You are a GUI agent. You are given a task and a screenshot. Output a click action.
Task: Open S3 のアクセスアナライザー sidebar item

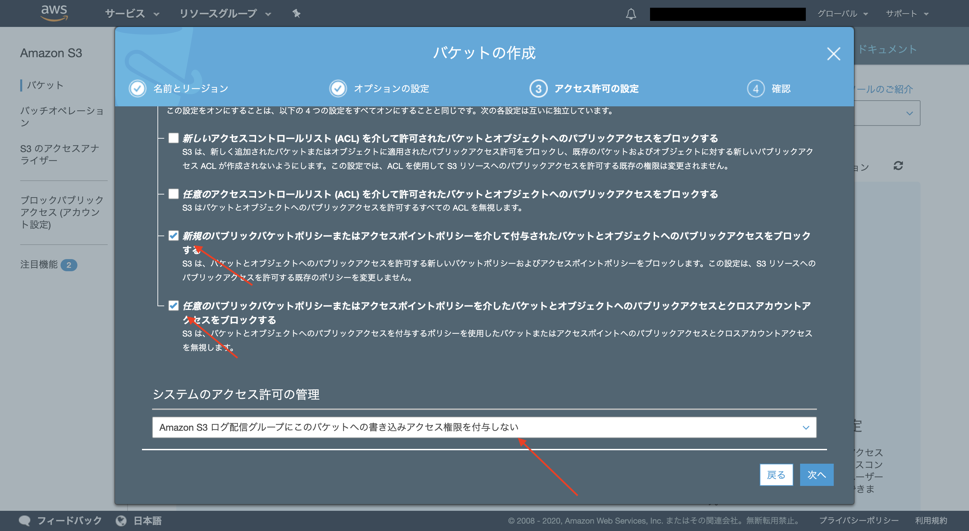pos(60,154)
